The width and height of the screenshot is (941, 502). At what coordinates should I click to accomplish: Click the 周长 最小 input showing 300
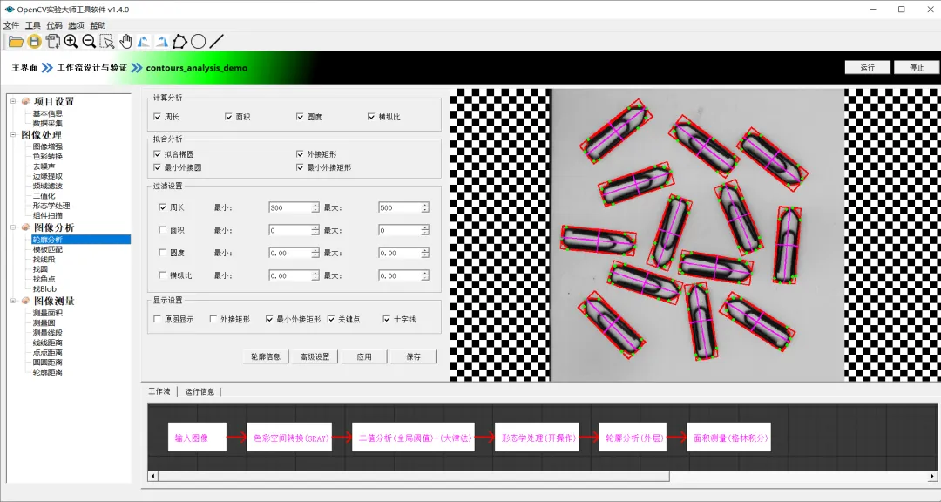(x=290, y=207)
